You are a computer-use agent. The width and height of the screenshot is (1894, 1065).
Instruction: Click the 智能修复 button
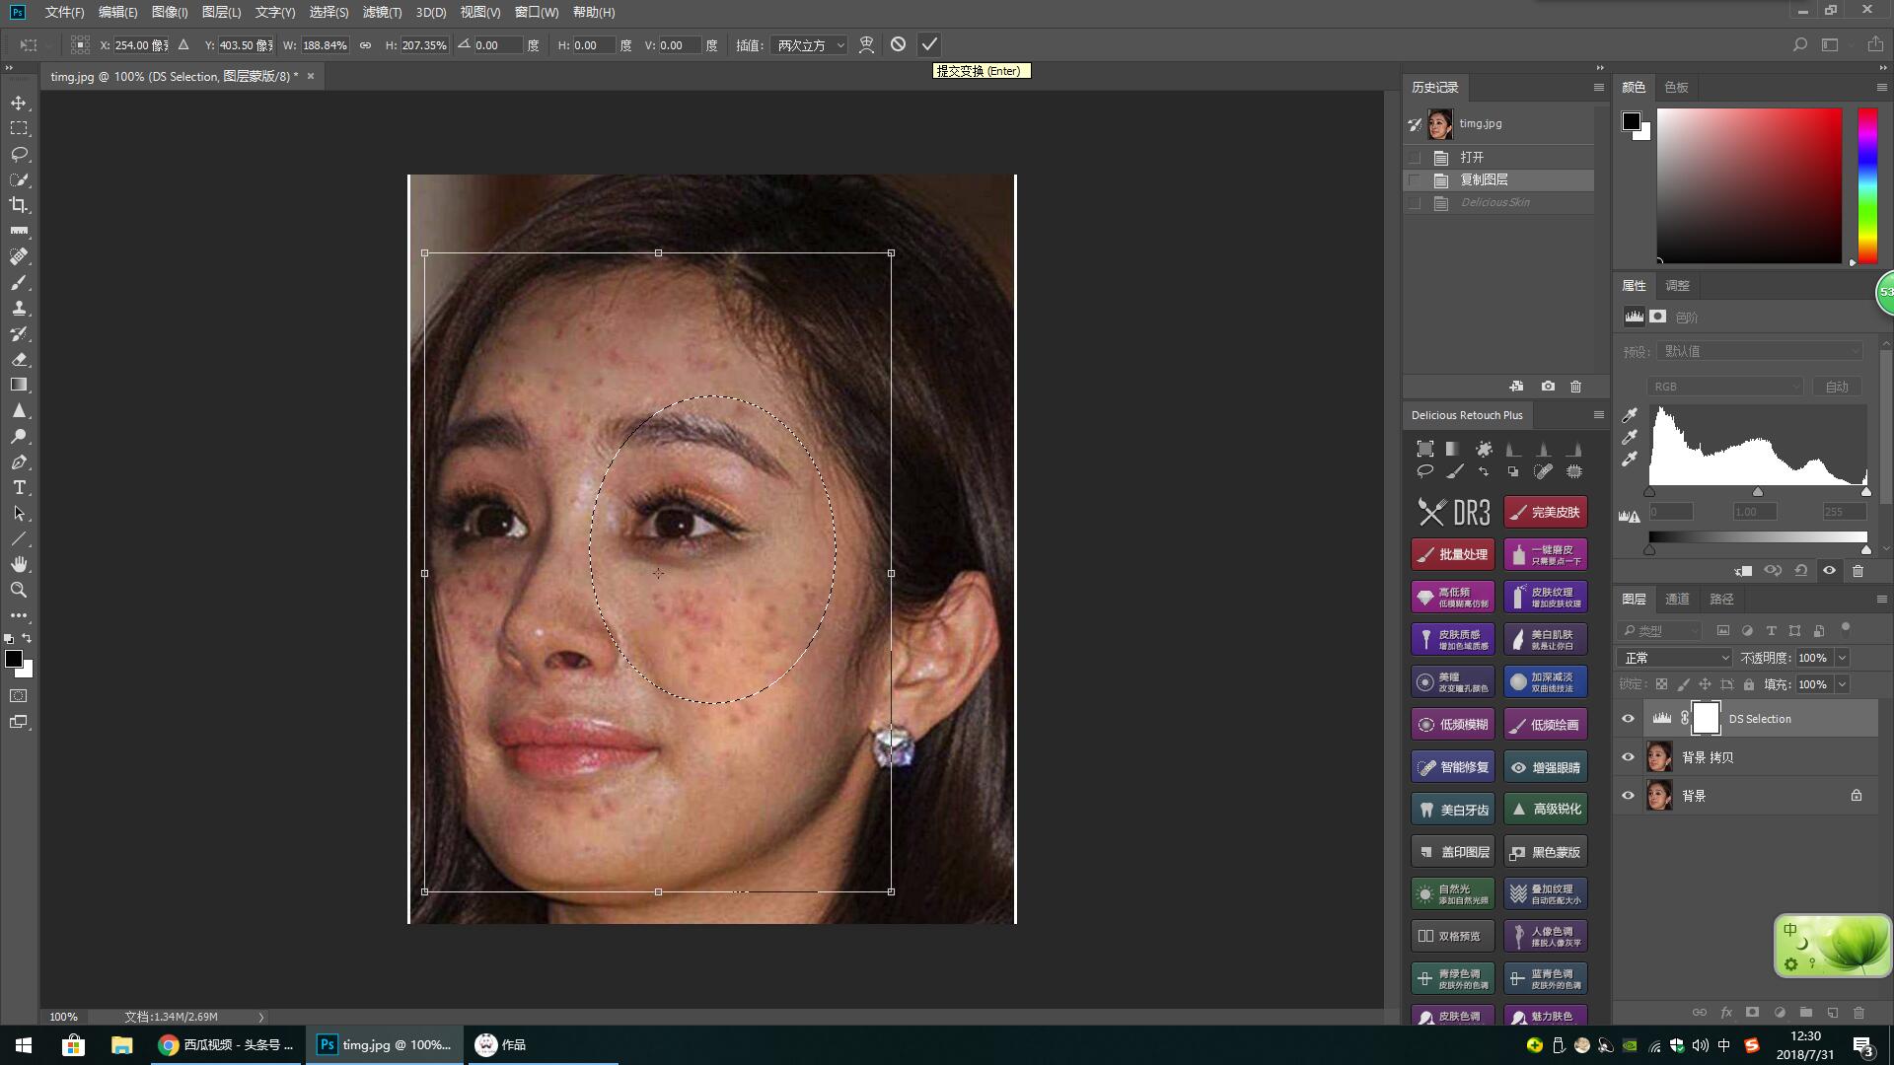1453,767
